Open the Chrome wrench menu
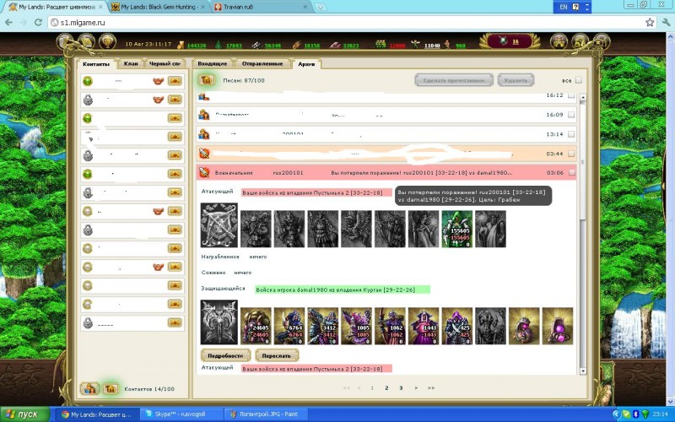The height and width of the screenshot is (422, 675). click(x=666, y=23)
